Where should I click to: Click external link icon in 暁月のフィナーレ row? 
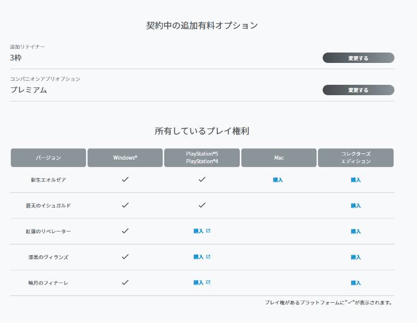(208, 282)
